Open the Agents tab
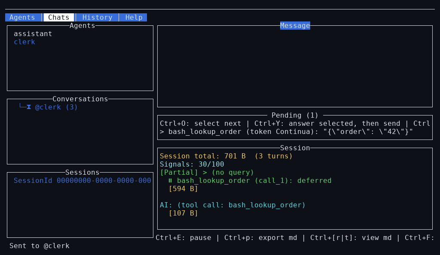440x255 pixels. pyautogui.click(x=22, y=17)
